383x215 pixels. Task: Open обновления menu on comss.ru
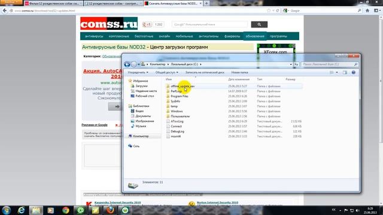point(255,36)
